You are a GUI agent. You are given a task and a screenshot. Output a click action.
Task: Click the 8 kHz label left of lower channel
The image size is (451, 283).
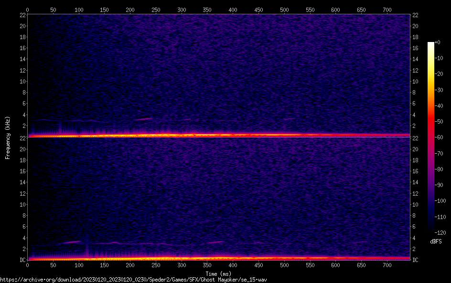point(22,216)
